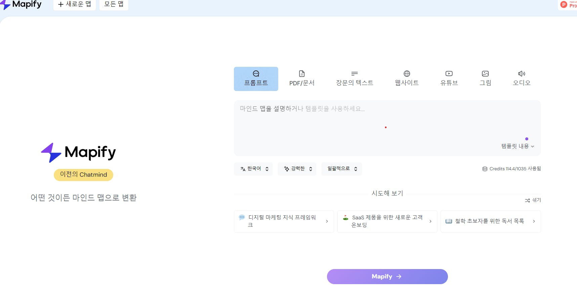Image resolution: width=577 pixels, height=308 pixels.
Task: Select the 프롬프트 tab
Action: (x=256, y=79)
